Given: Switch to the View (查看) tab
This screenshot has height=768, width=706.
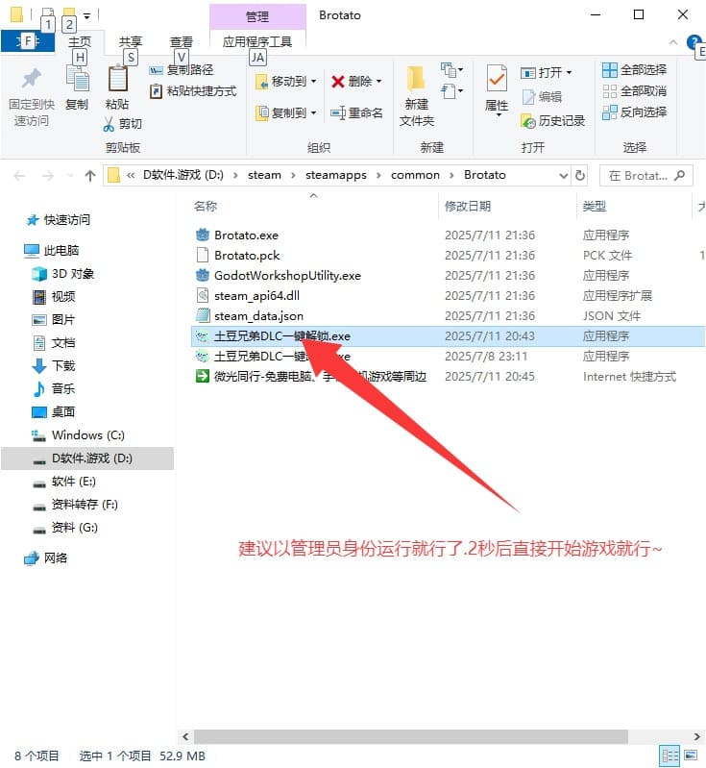Looking at the screenshot, I should pyautogui.click(x=182, y=41).
